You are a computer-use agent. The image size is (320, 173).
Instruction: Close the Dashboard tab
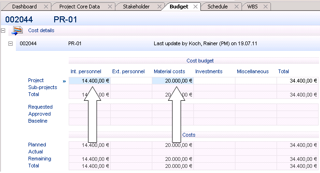46,7
